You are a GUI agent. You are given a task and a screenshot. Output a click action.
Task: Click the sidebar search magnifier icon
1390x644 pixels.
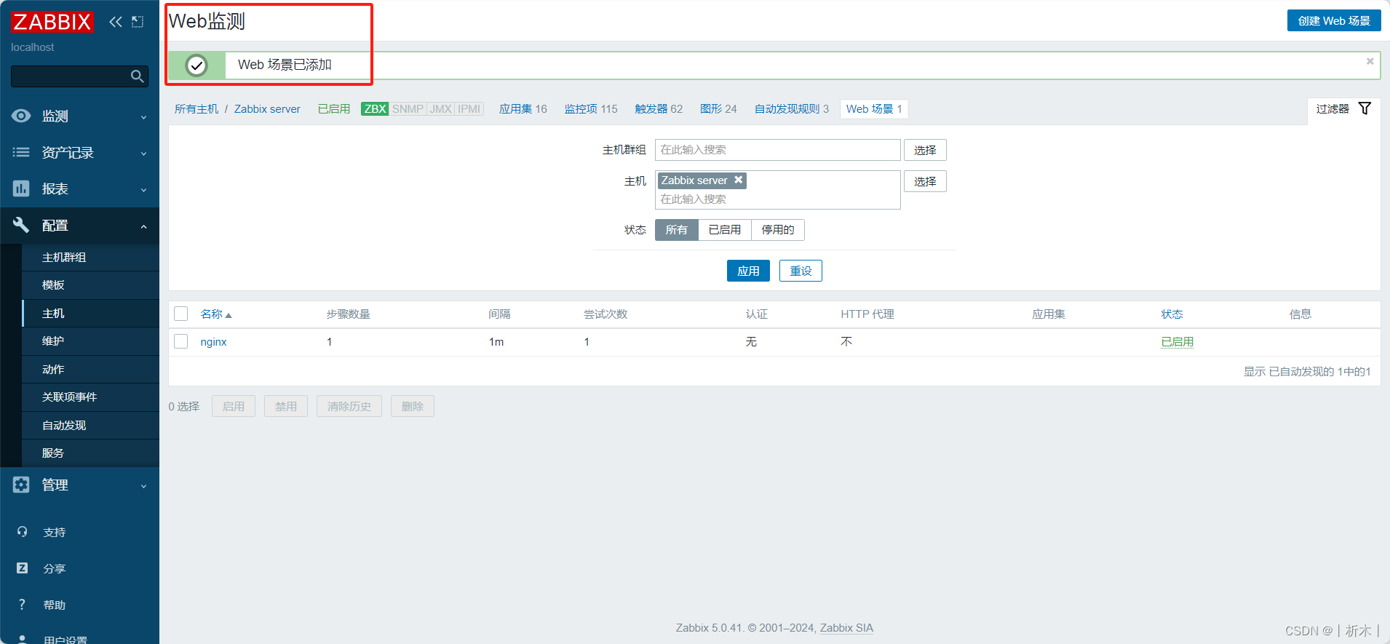[x=137, y=76]
